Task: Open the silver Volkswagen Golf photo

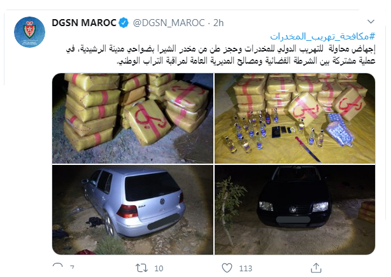Action: click(132, 210)
